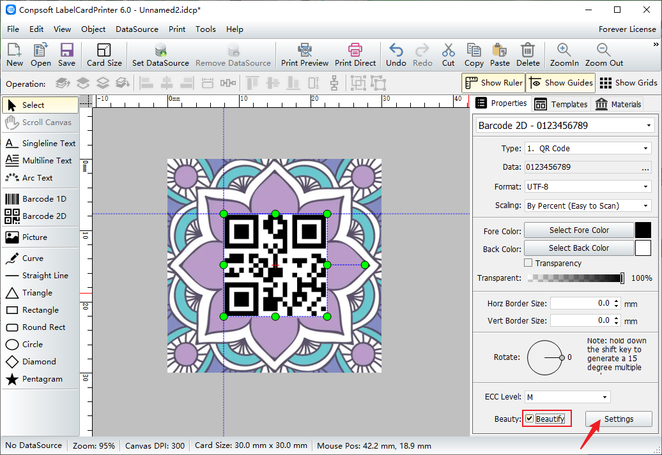Click the Transparent opacity slider

pos(575,278)
